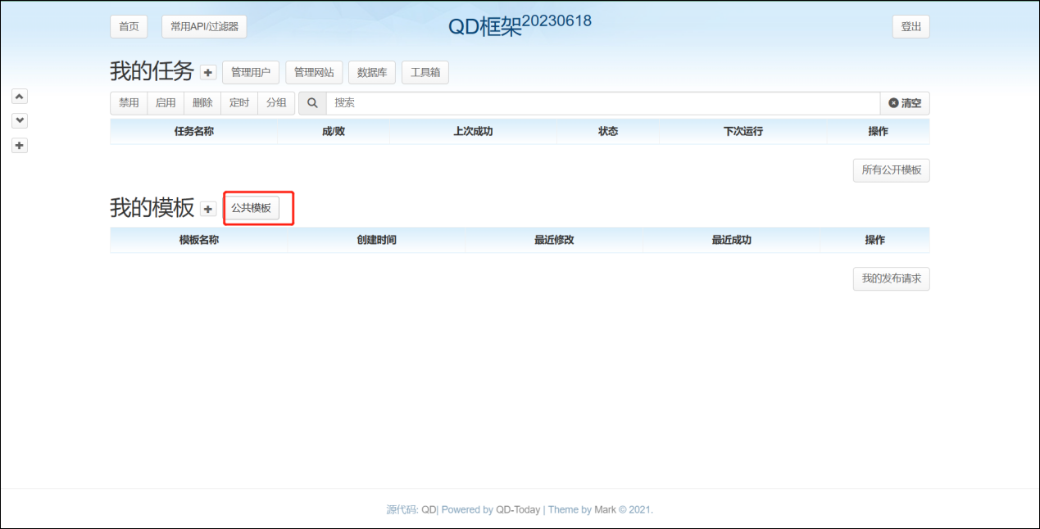This screenshot has width=1040, height=529.
Task: Click the plus icon beside 我的任务
Action: point(208,73)
